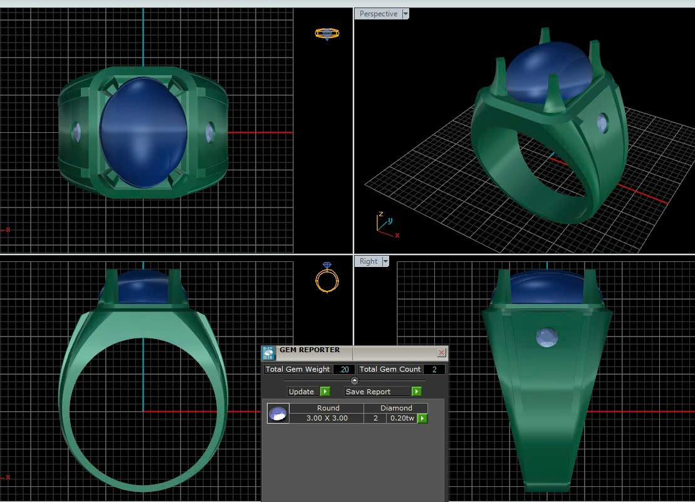
Task: Close the Gem Reporter panel
Action: (441, 353)
